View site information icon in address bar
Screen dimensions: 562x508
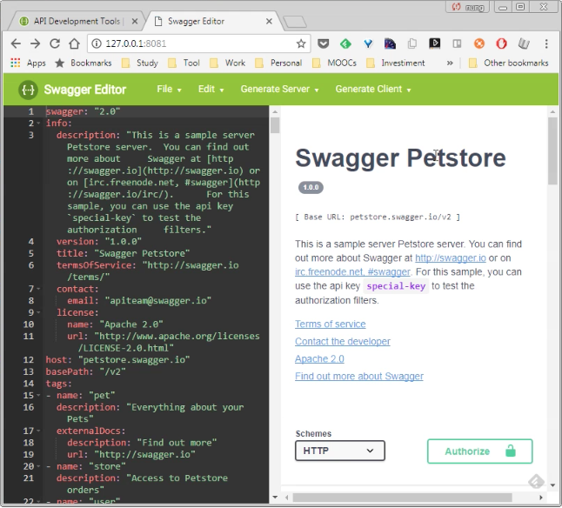pyautogui.click(x=96, y=43)
